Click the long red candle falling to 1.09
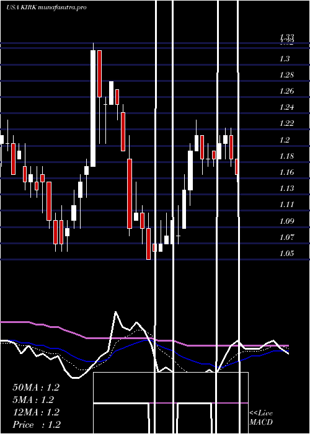This screenshot has height=434, width=310. (x=130, y=193)
